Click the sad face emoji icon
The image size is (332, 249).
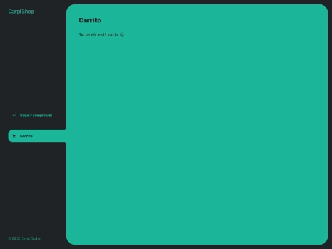122,34
